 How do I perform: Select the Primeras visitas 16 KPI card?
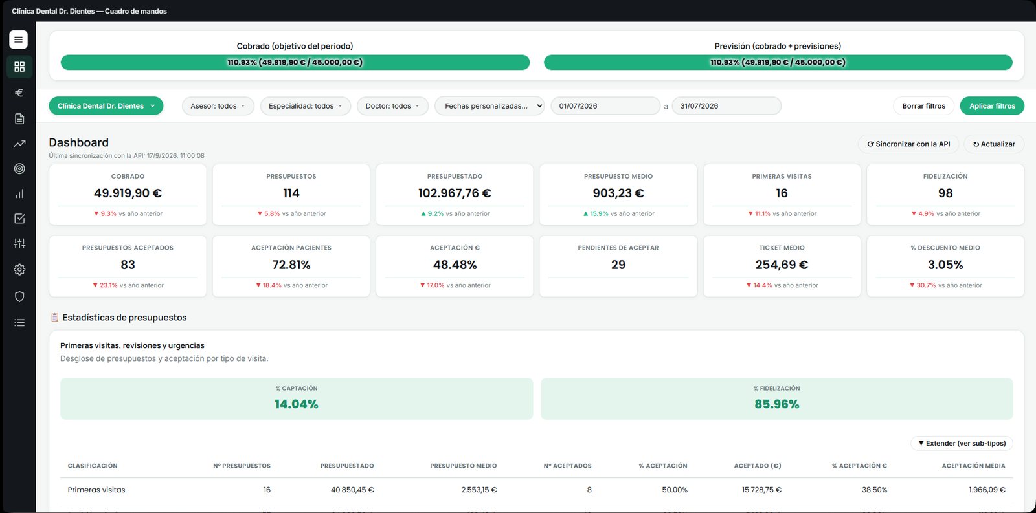[x=782, y=195]
